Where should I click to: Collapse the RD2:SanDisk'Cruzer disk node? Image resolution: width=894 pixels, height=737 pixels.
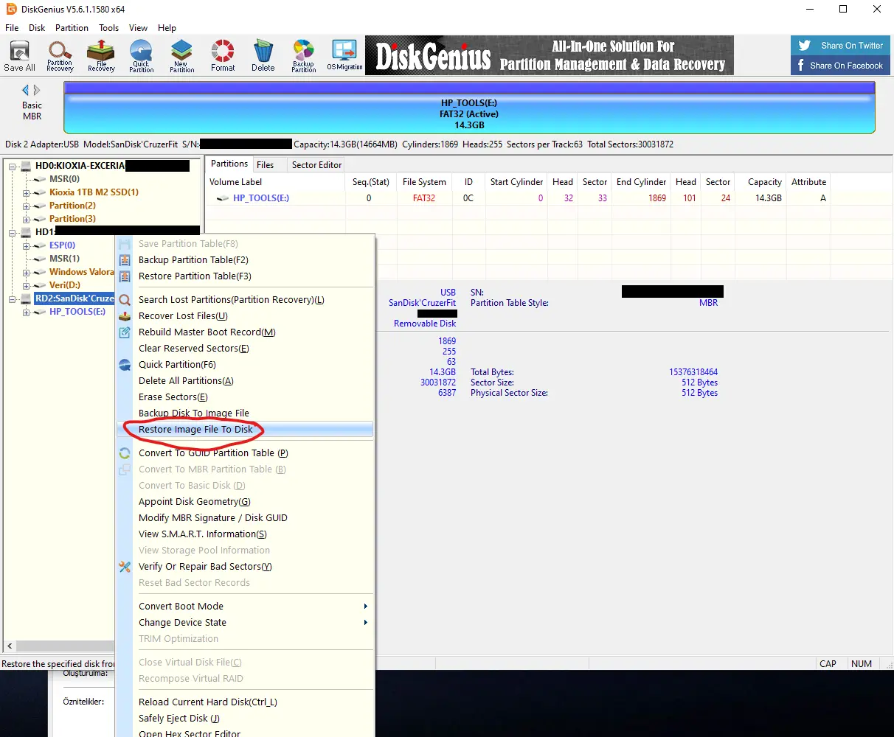[13, 299]
